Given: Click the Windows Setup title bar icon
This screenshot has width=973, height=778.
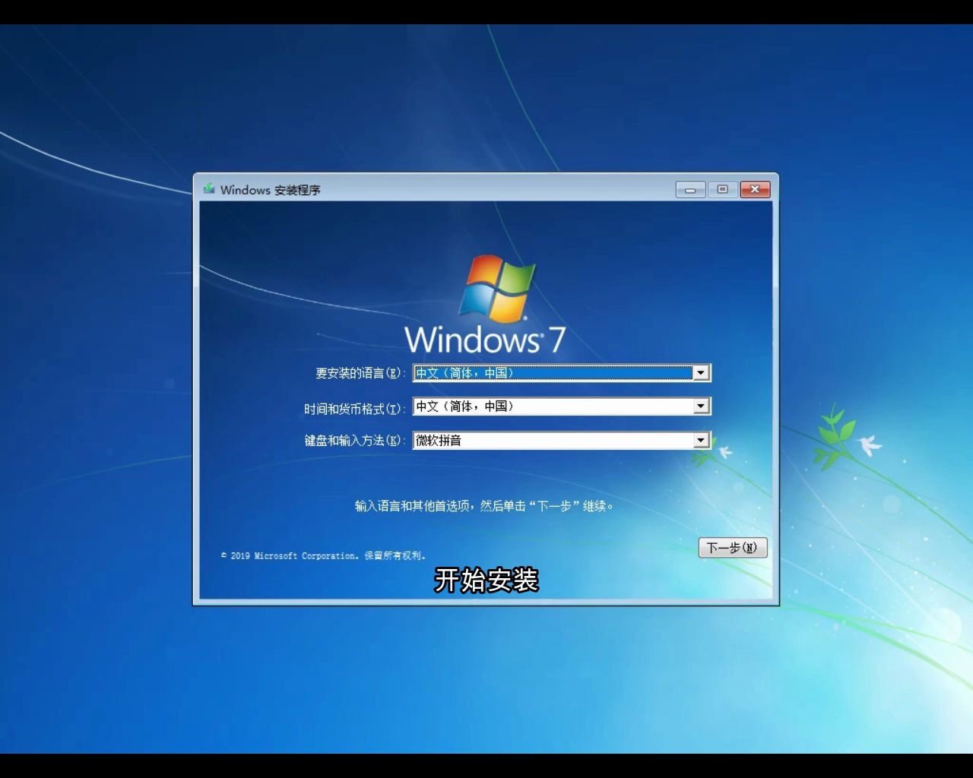Looking at the screenshot, I should 209,188.
